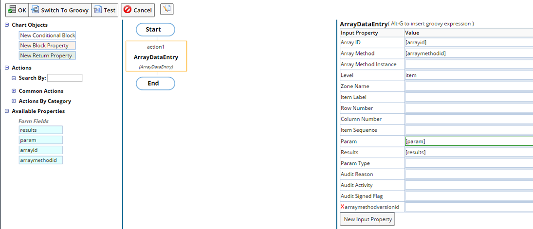Collapse the Search By group
Viewport: 533px width, 229px height.
(x=14, y=78)
